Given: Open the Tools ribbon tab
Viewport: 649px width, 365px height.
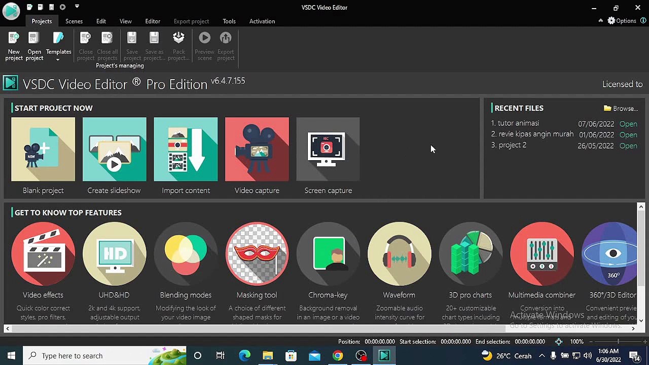Looking at the screenshot, I should (x=229, y=21).
